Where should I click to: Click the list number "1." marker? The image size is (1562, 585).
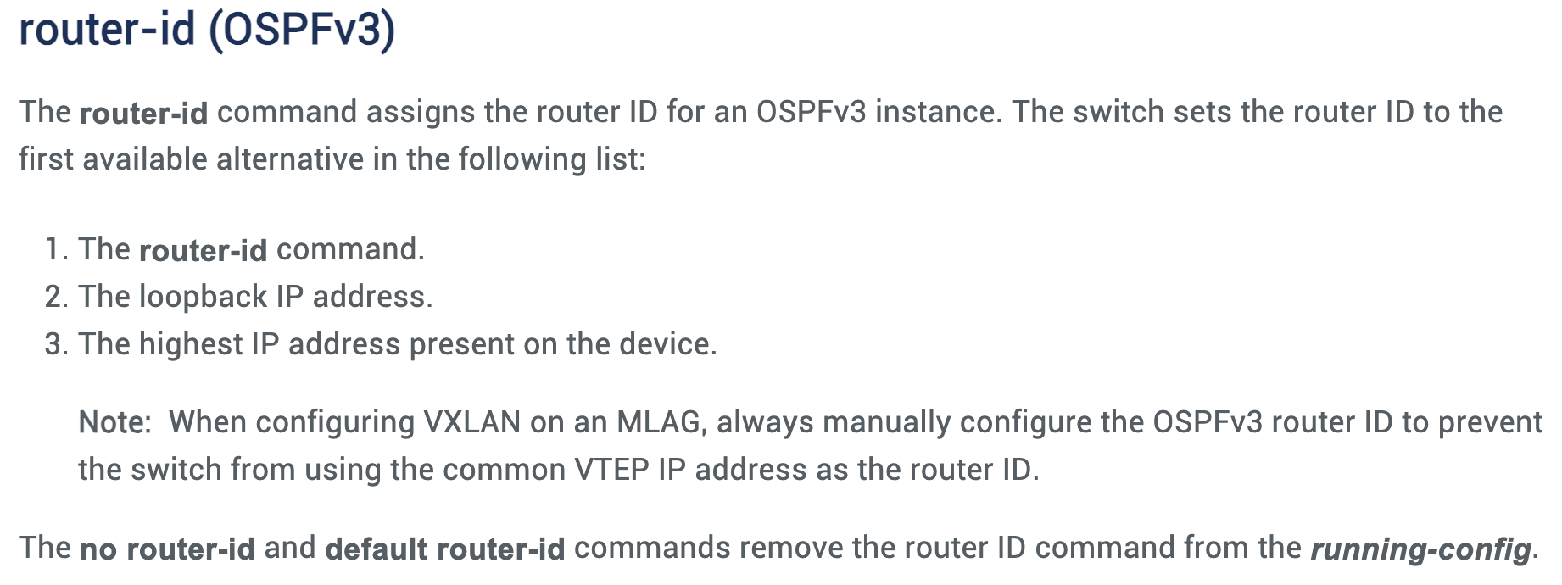[56, 250]
